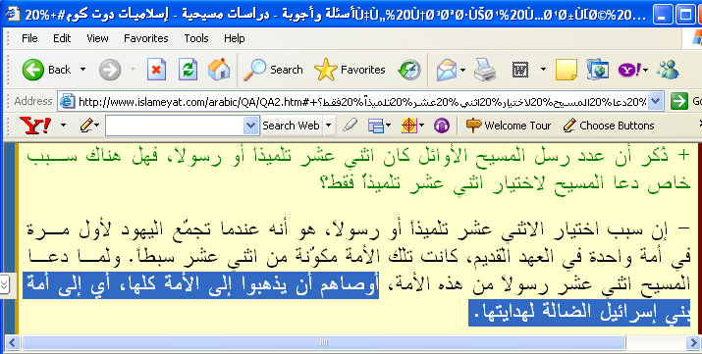This screenshot has height=354, width=702.
Task: Go to the Home page icon
Action: pos(219,70)
